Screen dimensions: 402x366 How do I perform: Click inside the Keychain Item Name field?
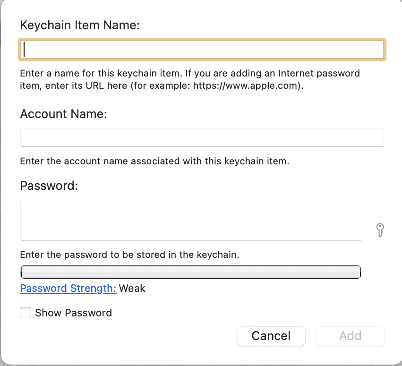[202, 49]
